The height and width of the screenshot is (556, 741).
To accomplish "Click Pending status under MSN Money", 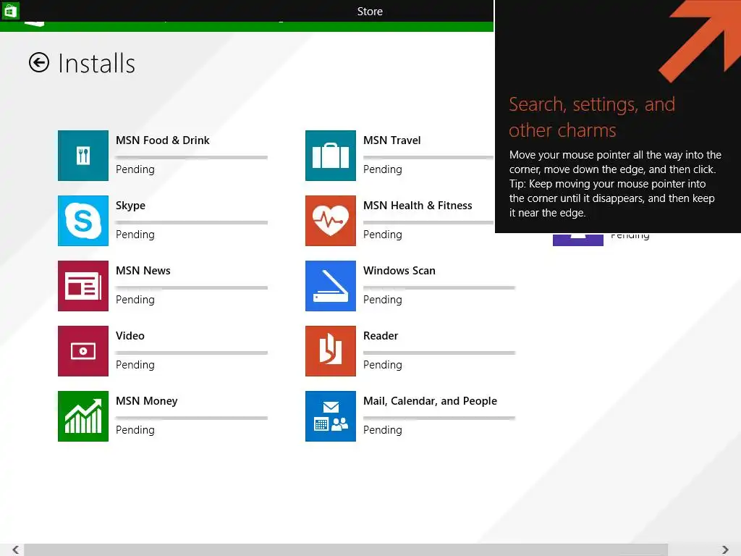I will (135, 430).
